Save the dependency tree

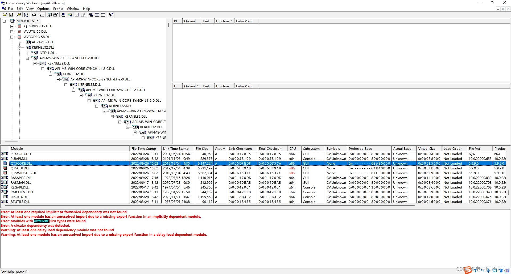(11, 15)
